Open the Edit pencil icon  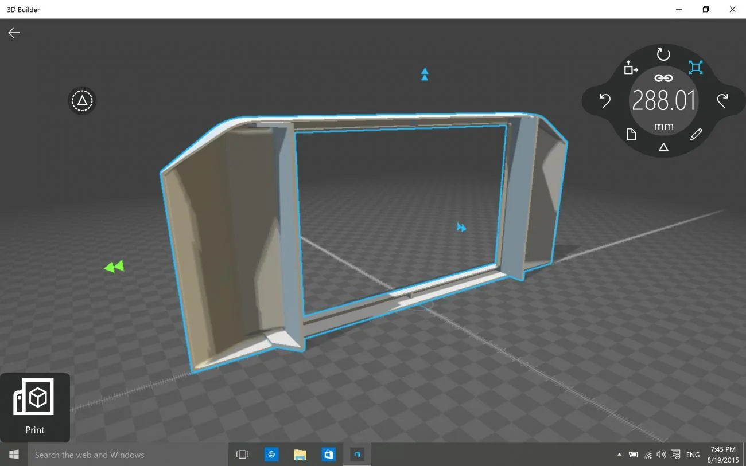click(696, 135)
